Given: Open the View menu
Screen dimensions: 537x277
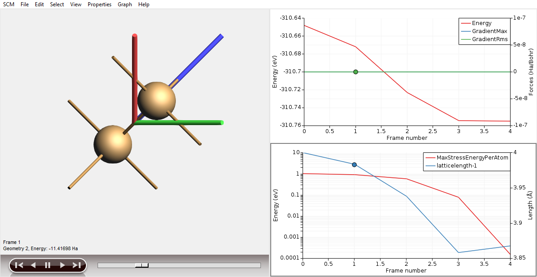Looking at the screenshot, I should [x=76, y=4].
